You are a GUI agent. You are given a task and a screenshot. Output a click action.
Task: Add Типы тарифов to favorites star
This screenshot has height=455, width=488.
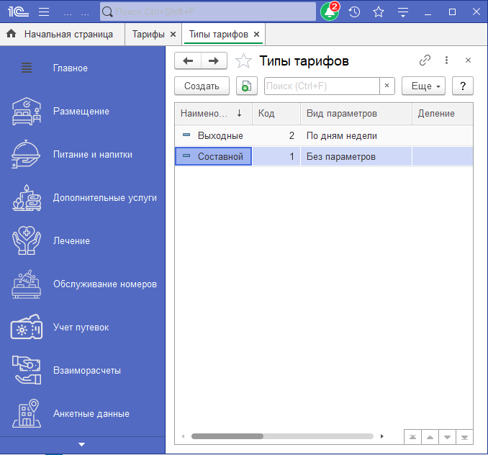point(244,61)
